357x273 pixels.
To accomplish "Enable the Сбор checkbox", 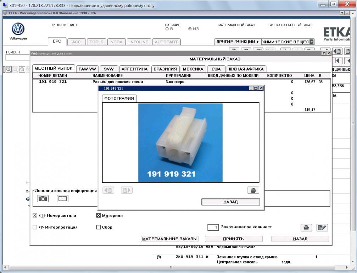I will pos(98,227).
